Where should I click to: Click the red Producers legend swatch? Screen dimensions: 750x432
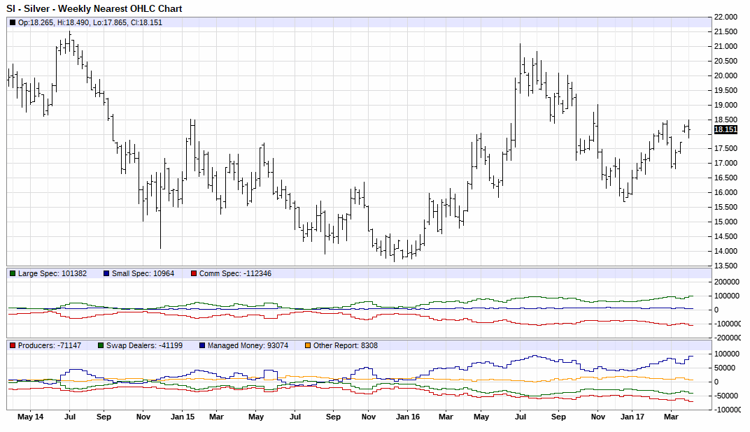[13, 345]
